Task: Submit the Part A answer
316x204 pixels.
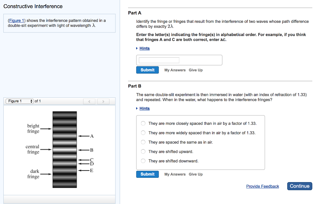Action: pyautogui.click(x=148, y=70)
